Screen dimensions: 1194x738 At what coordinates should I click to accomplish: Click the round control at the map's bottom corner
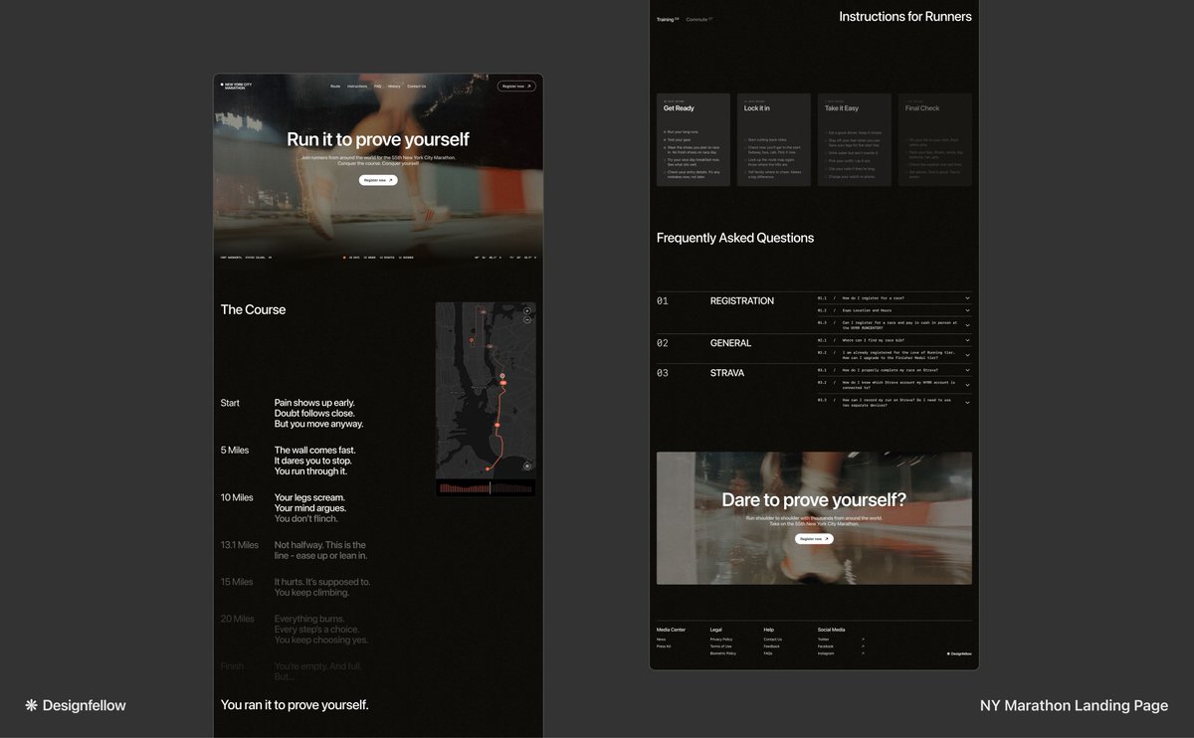click(527, 465)
